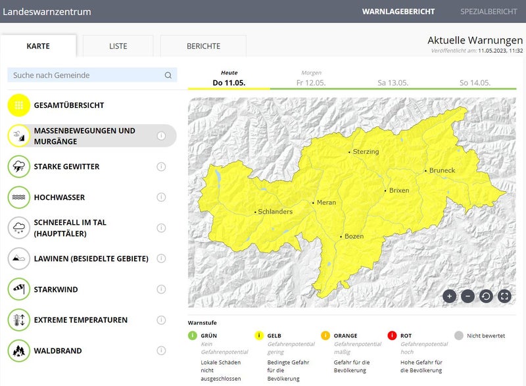Expand info for Hochwasser warning
The width and height of the screenshot is (526, 386).
(161, 197)
